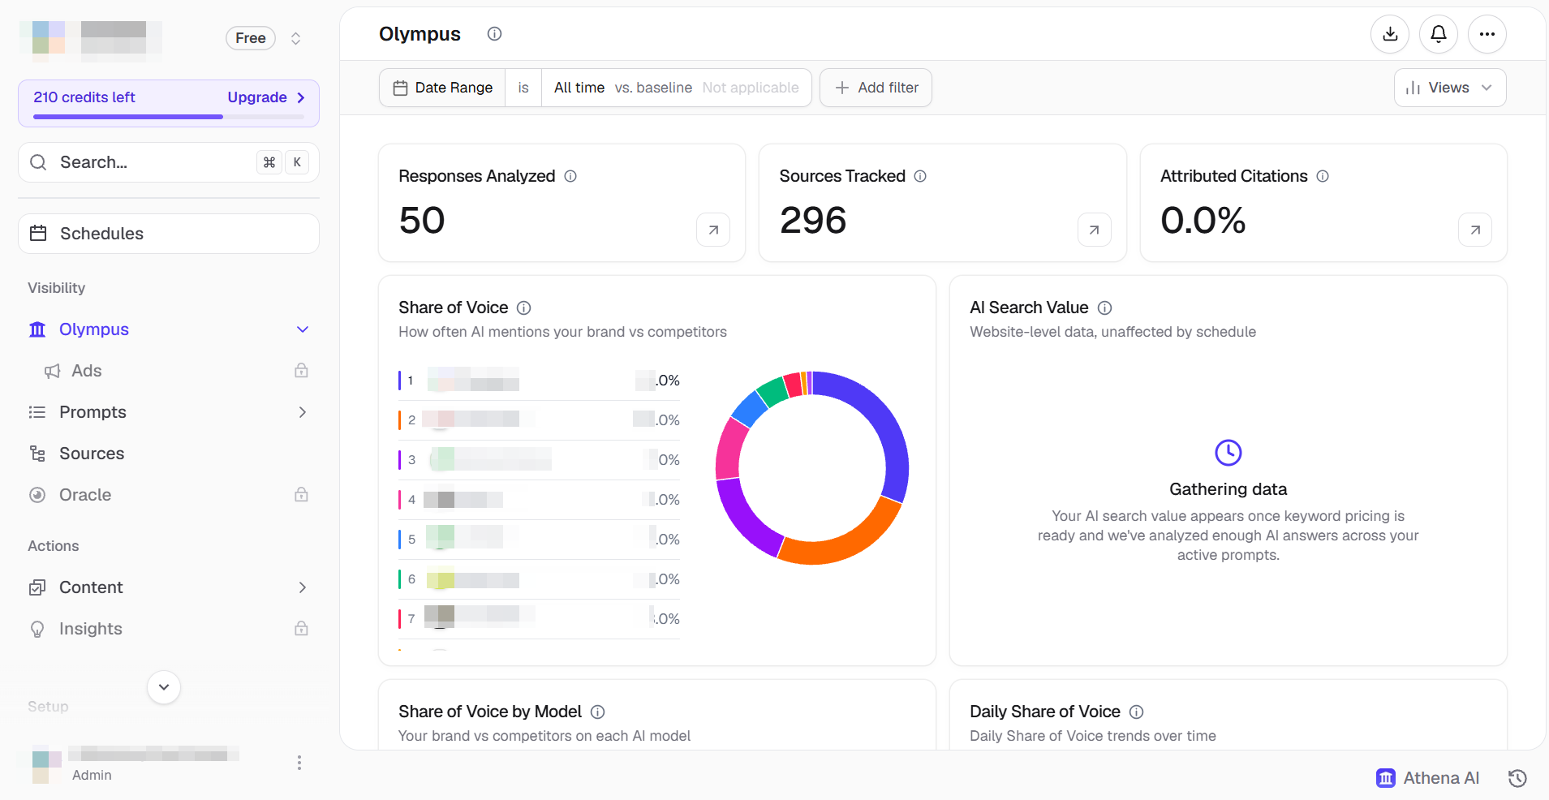Open Attributed Citations detail arrow
Image resolution: width=1549 pixels, height=800 pixels.
(x=1475, y=230)
